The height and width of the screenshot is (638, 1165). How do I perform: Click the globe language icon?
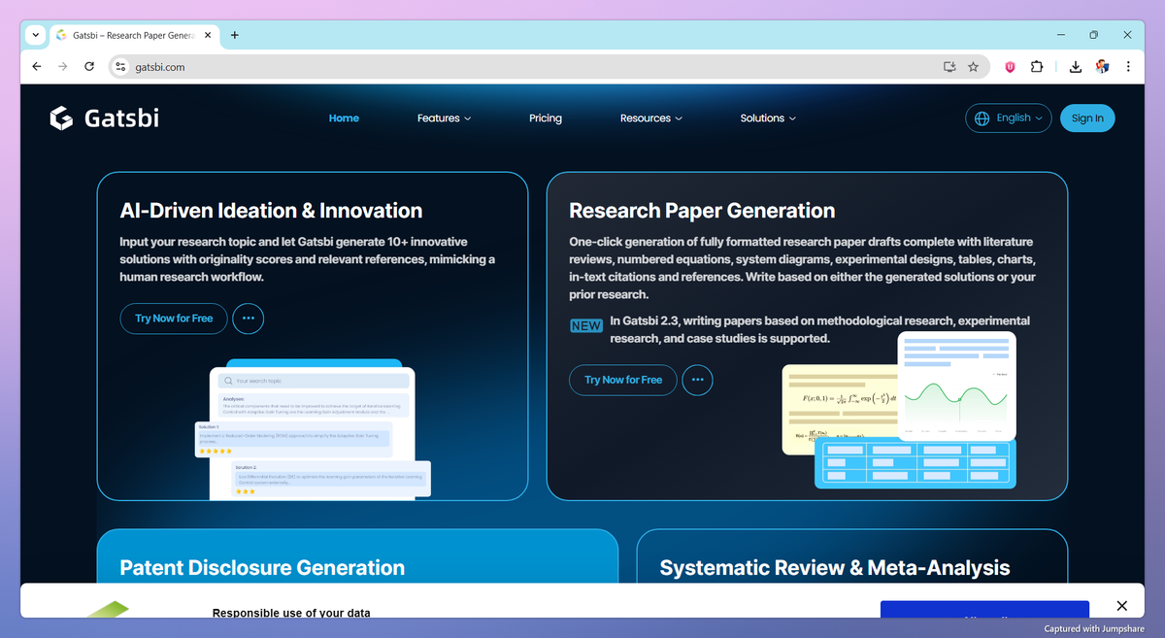pos(983,118)
